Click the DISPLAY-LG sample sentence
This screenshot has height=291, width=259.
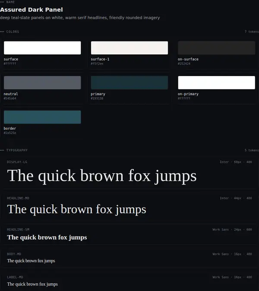(x=102, y=176)
